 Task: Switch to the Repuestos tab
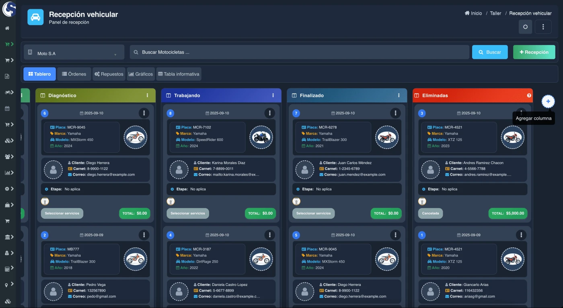pos(109,74)
